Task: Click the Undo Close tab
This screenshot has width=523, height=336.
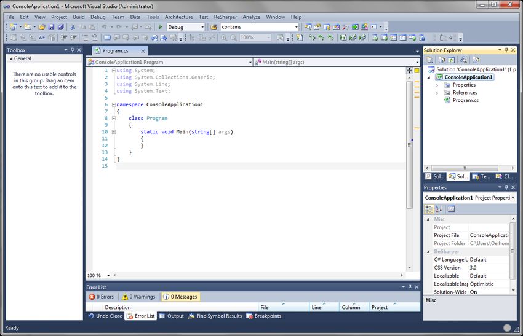Action: [105, 316]
